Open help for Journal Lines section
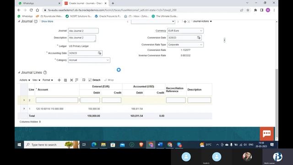 pyautogui.click(x=45, y=72)
